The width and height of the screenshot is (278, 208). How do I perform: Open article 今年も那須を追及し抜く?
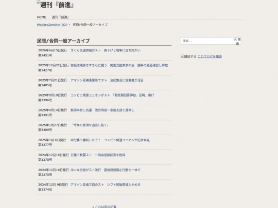[x=91, y=125]
